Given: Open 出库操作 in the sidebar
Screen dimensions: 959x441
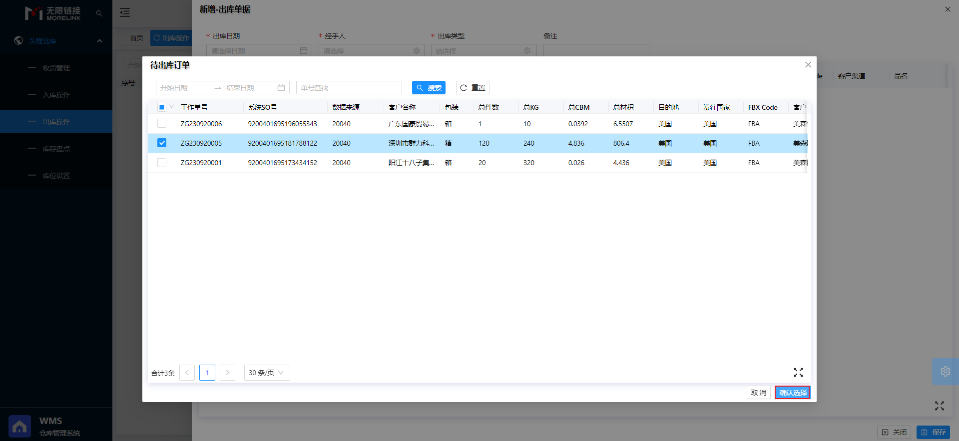Looking at the screenshot, I should [56, 122].
